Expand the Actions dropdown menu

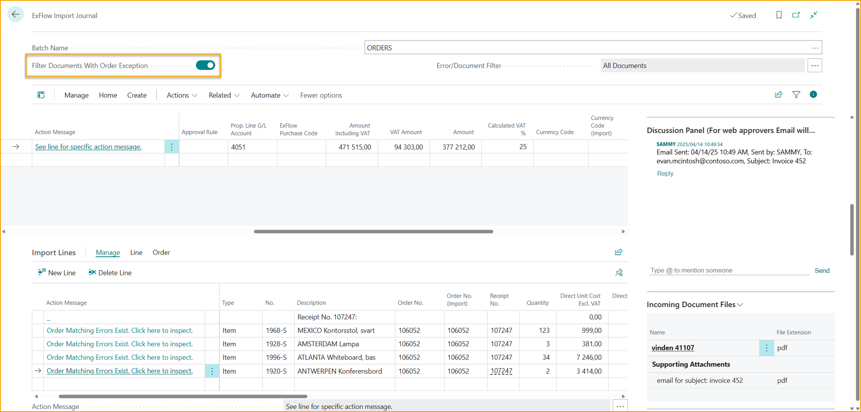click(x=182, y=95)
